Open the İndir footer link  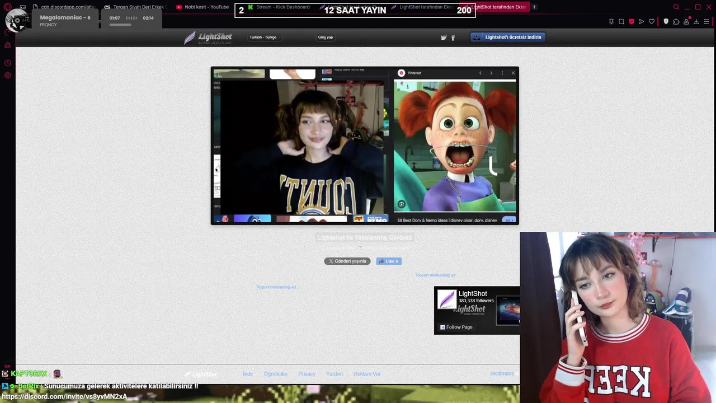tap(248, 374)
